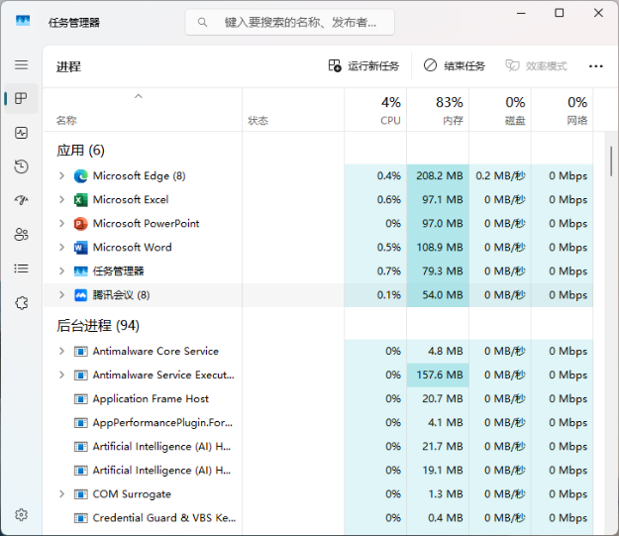The width and height of the screenshot is (619, 536).
Task: Open the Services puzzle-piece icon
Action: [21, 303]
